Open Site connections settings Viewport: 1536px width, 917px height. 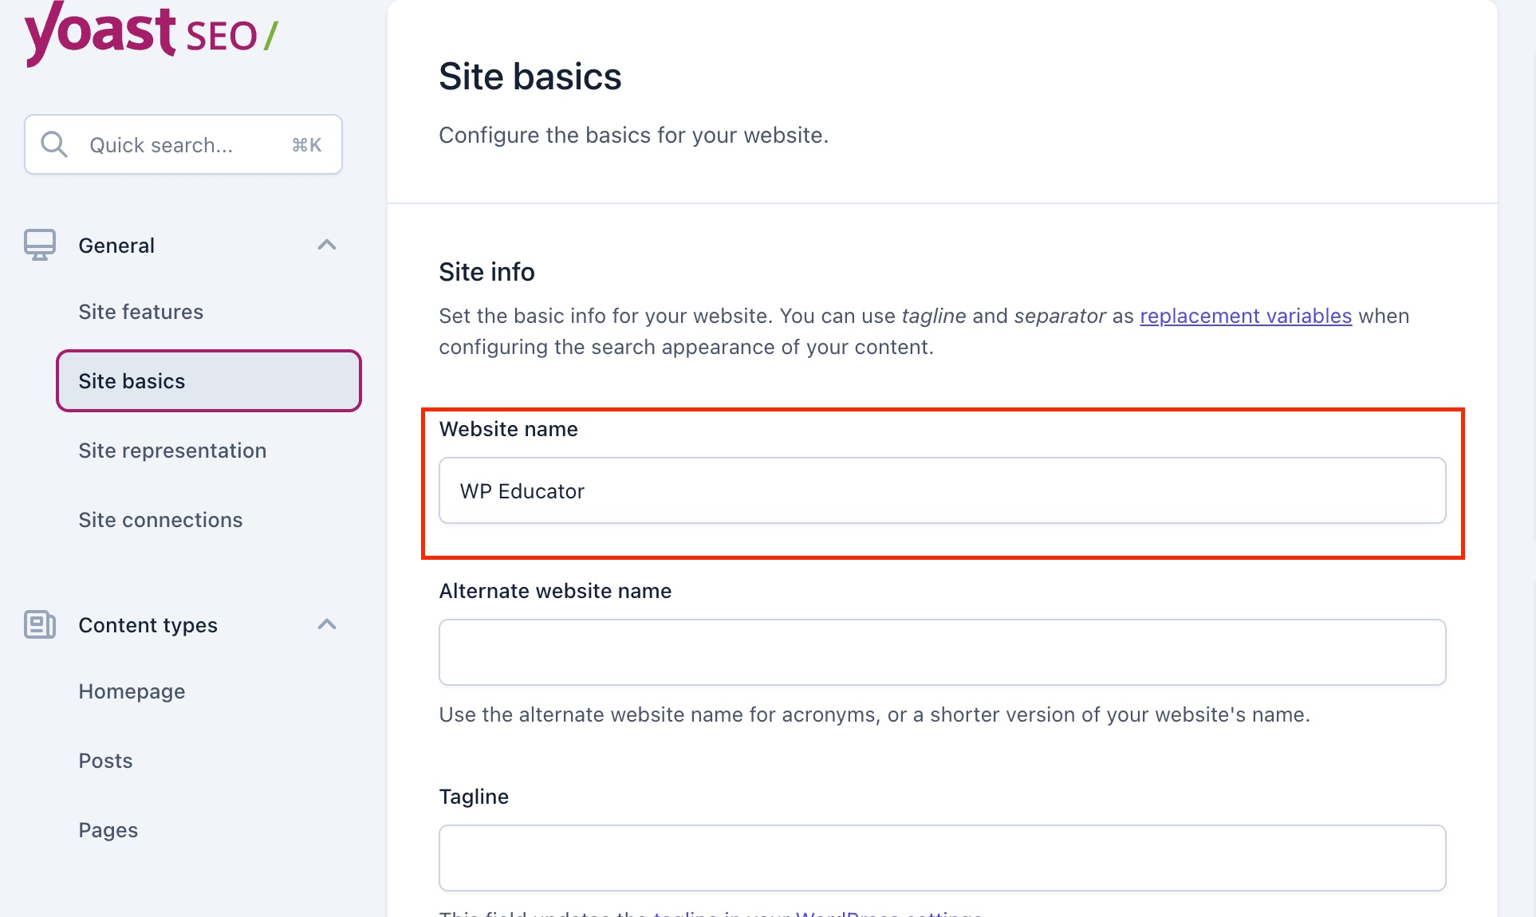pos(160,519)
